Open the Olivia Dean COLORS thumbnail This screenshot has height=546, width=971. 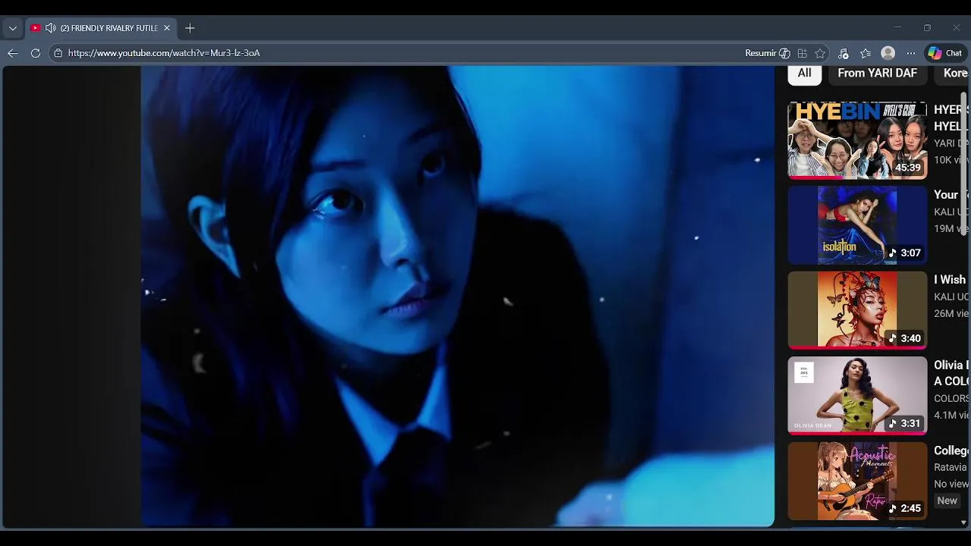click(857, 396)
